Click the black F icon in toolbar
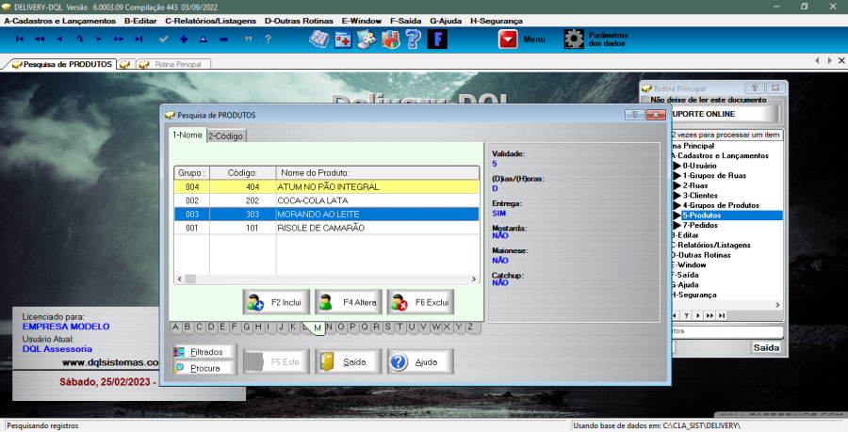The image size is (848, 432). tap(437, 40)
